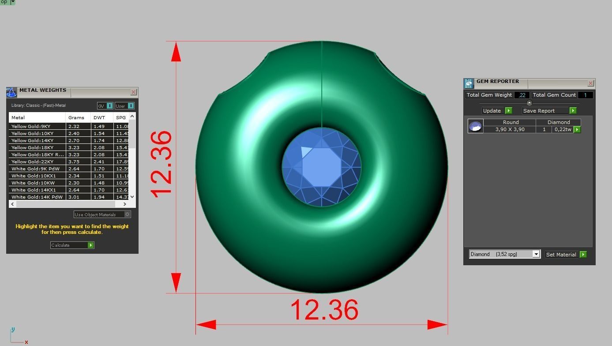The height and width of the screenshot is (346, 612).
Task: Click the green arrow on the Update button
Action: pos(508,111)
